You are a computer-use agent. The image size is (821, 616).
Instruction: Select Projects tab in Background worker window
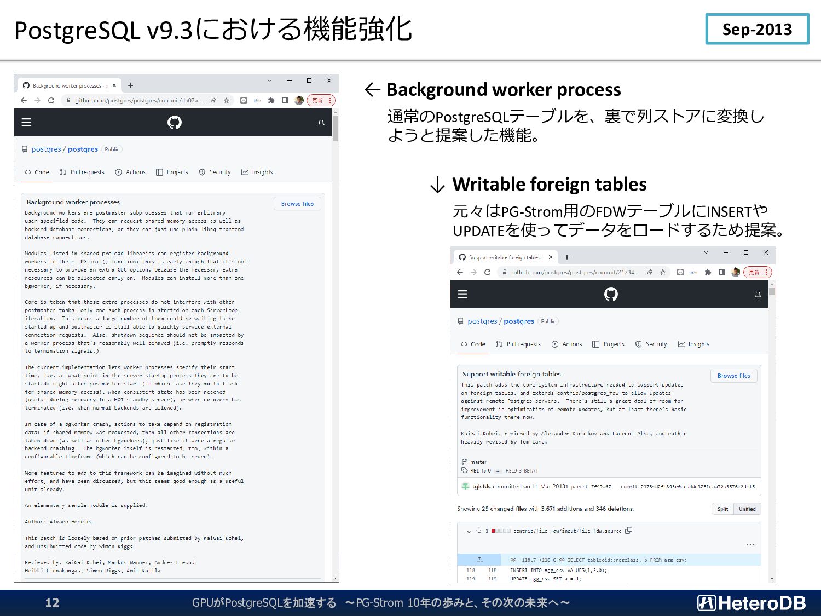(x=172, y=172)
